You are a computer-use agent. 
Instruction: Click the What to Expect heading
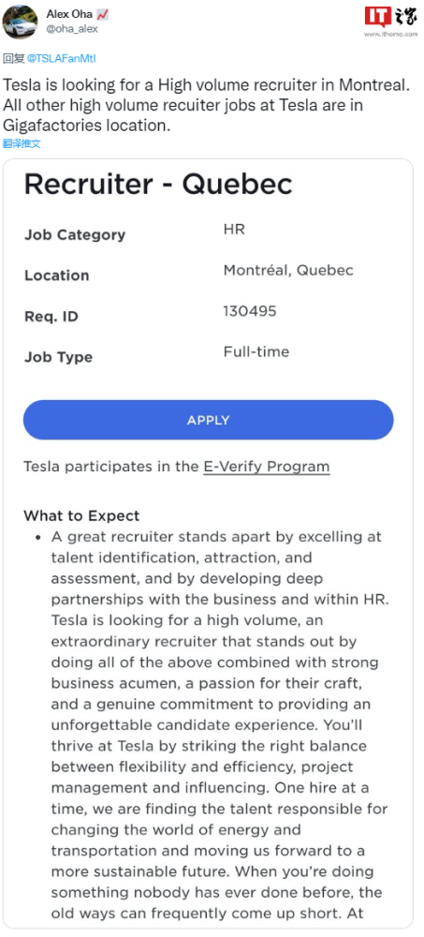click(x=81, y=515)
